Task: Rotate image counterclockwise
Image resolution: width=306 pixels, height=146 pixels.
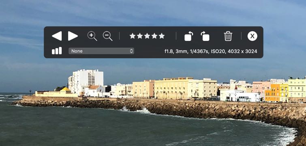Action: tap(189, 36)
